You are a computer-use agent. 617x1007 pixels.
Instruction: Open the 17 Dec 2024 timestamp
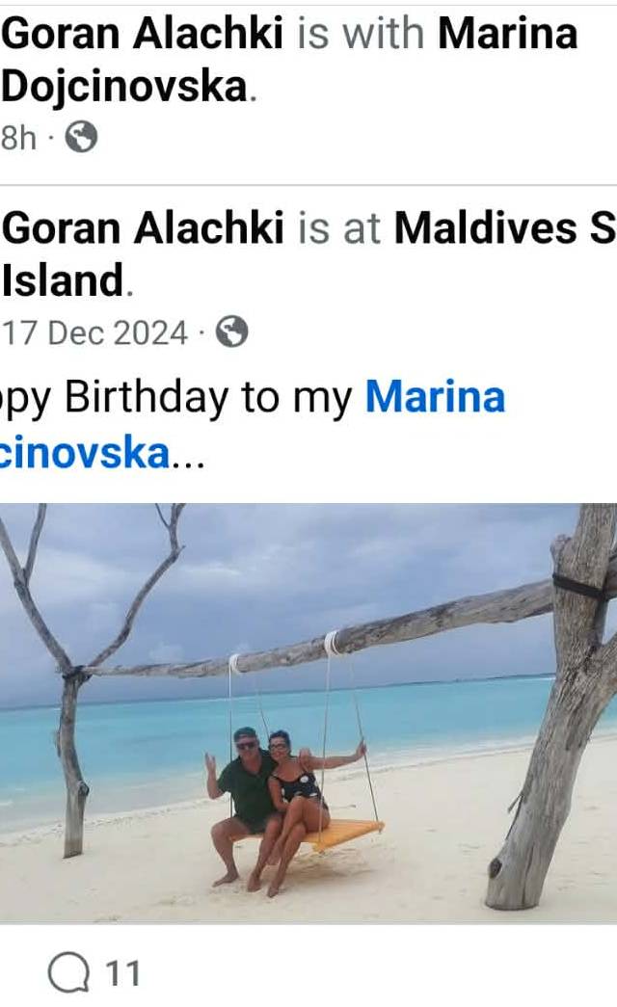click(x=95, y=332)
